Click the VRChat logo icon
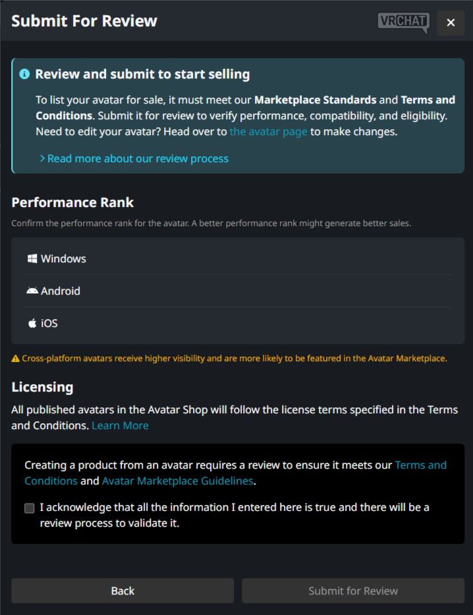The width and height of the screenshot is (473, 615). 403,22
